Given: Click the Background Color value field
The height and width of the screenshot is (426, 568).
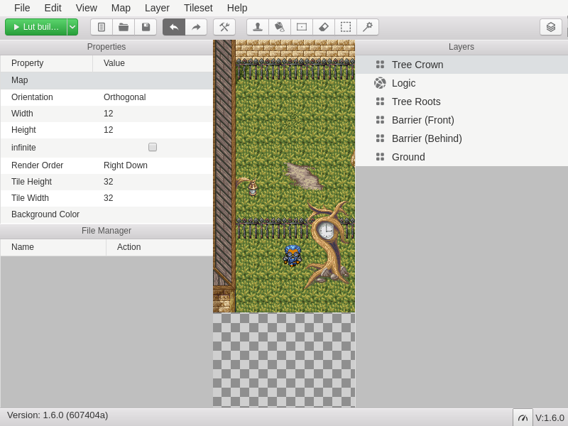Looking at the screenshot, I should pyautogui.click(x=153, y=214).
